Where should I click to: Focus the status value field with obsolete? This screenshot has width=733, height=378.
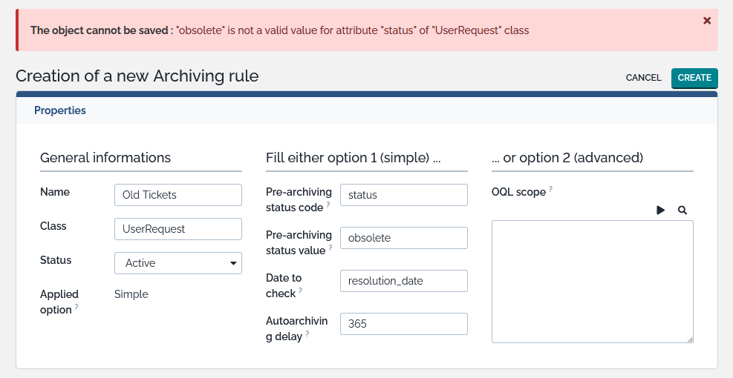click(404, 238)
